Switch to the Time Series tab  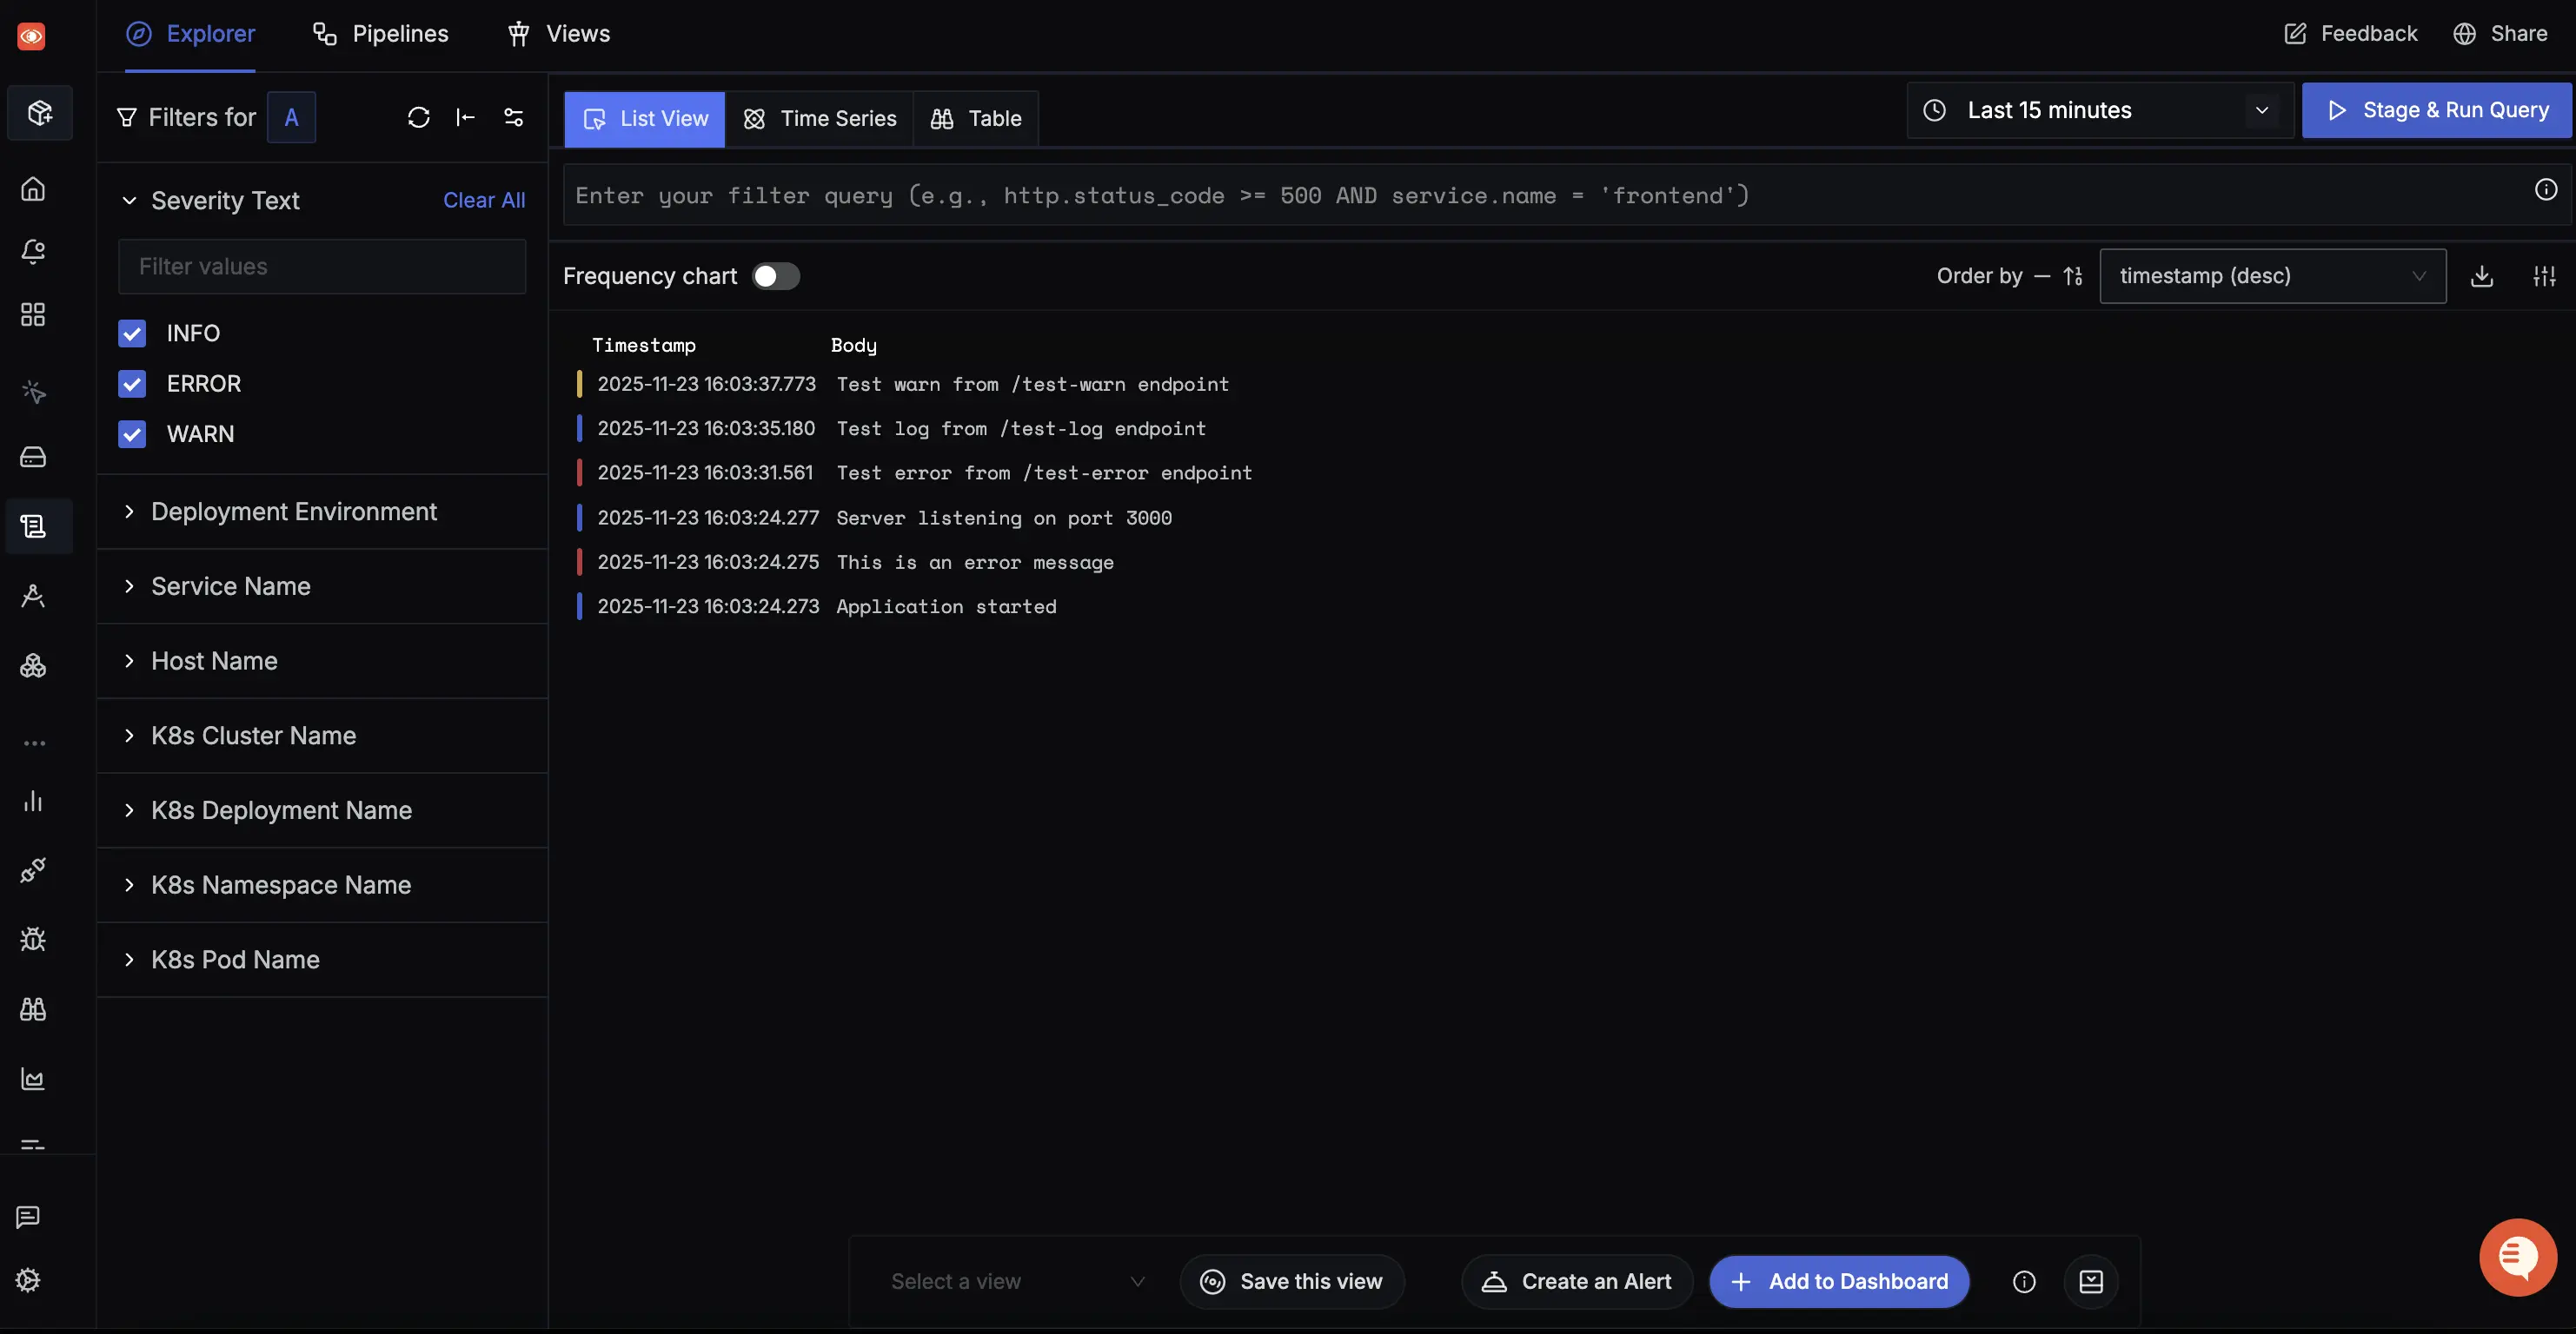coord(820,118)
